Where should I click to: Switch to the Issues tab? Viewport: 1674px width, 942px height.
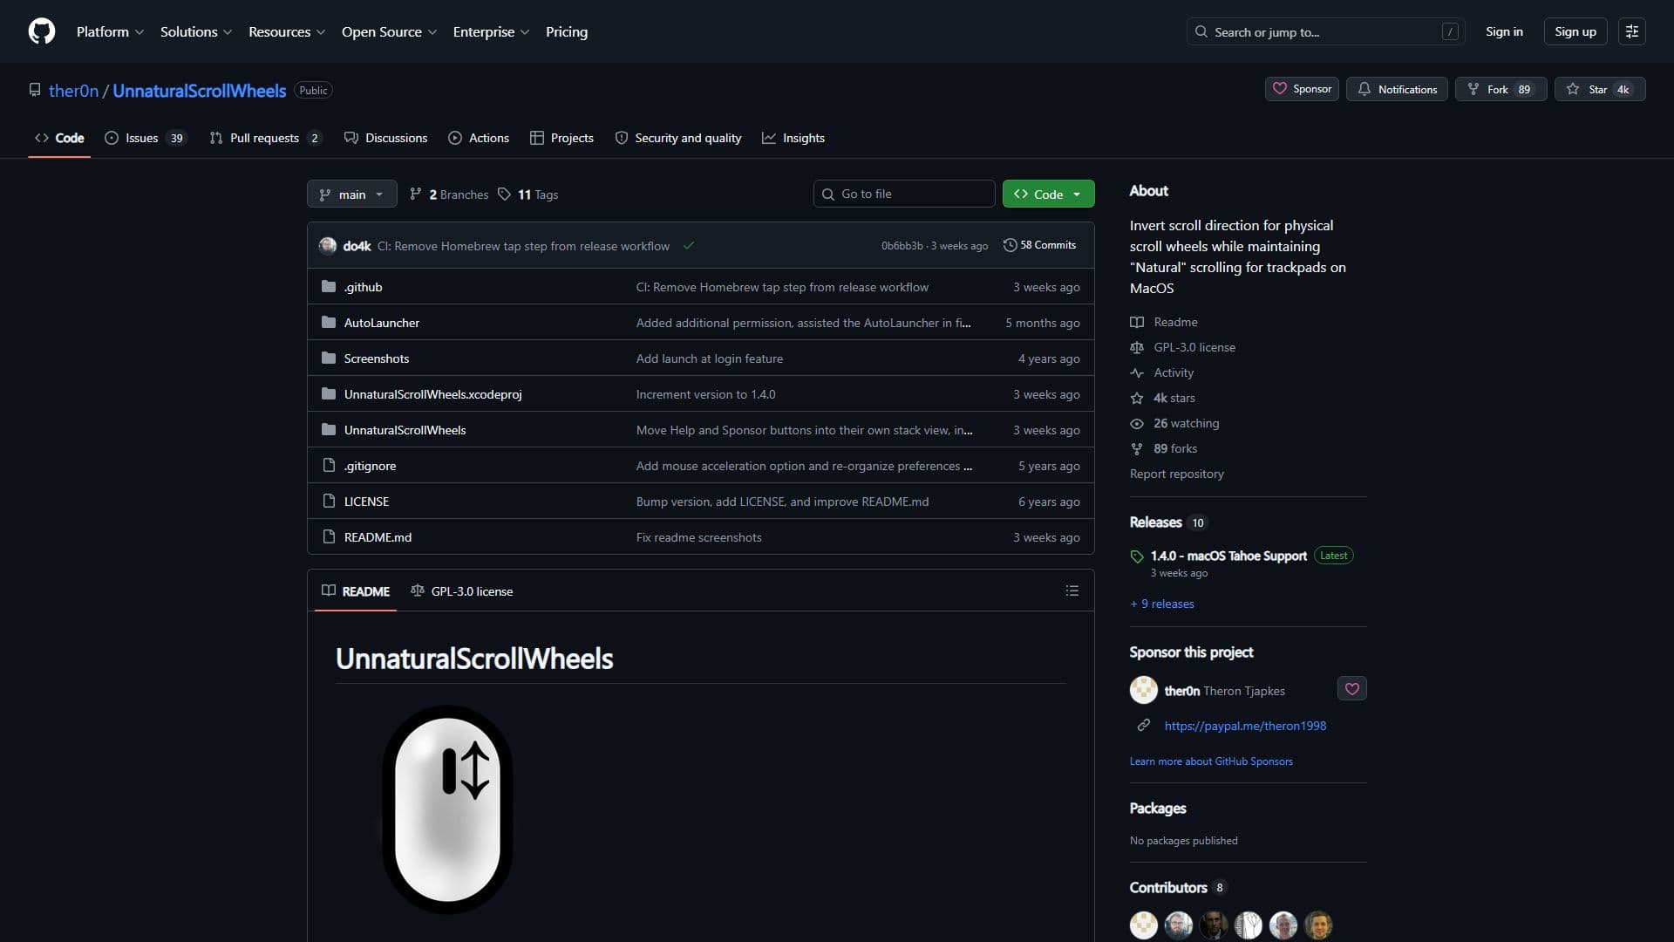click(146, 138)
